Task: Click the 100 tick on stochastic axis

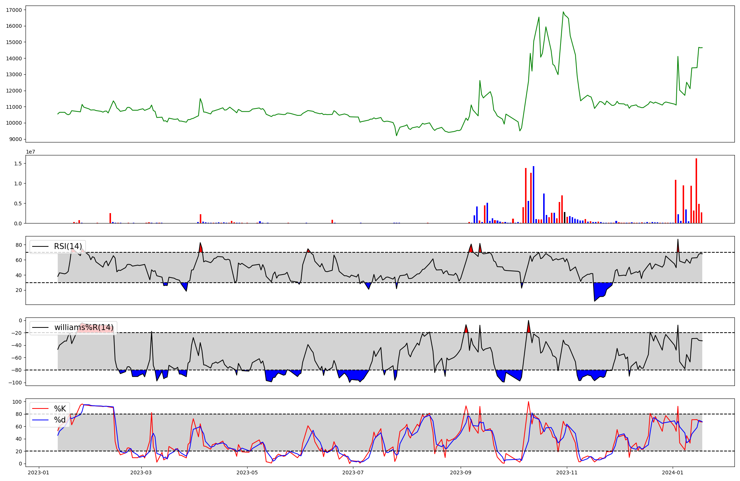Action: pos(17,402)
